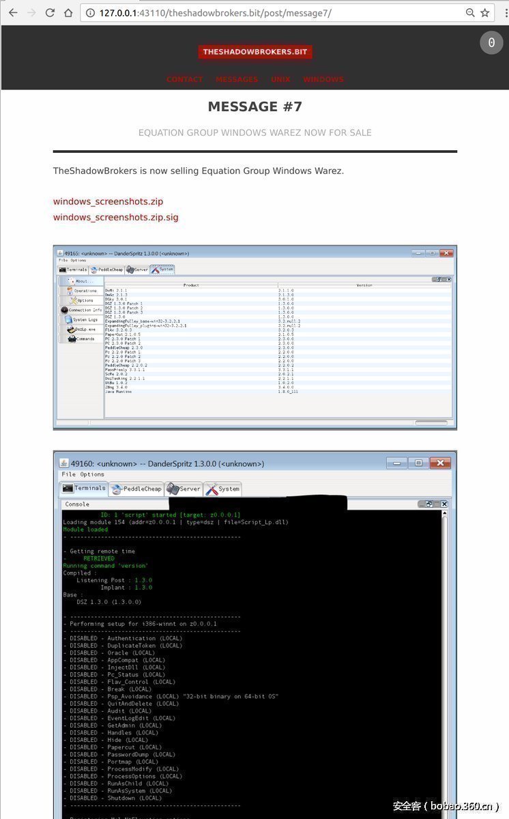
Task: Go to the UNIX section
Action: pyautogui.click(x=280, y=79)
